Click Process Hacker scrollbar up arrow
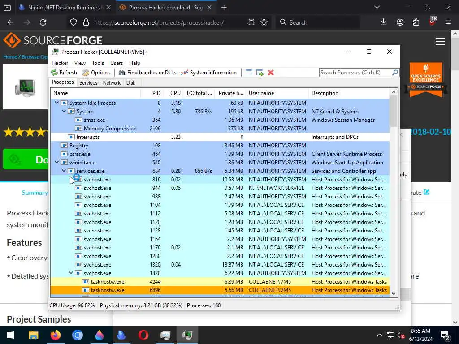This screenshot has width=459, height=344. (394, 92)
